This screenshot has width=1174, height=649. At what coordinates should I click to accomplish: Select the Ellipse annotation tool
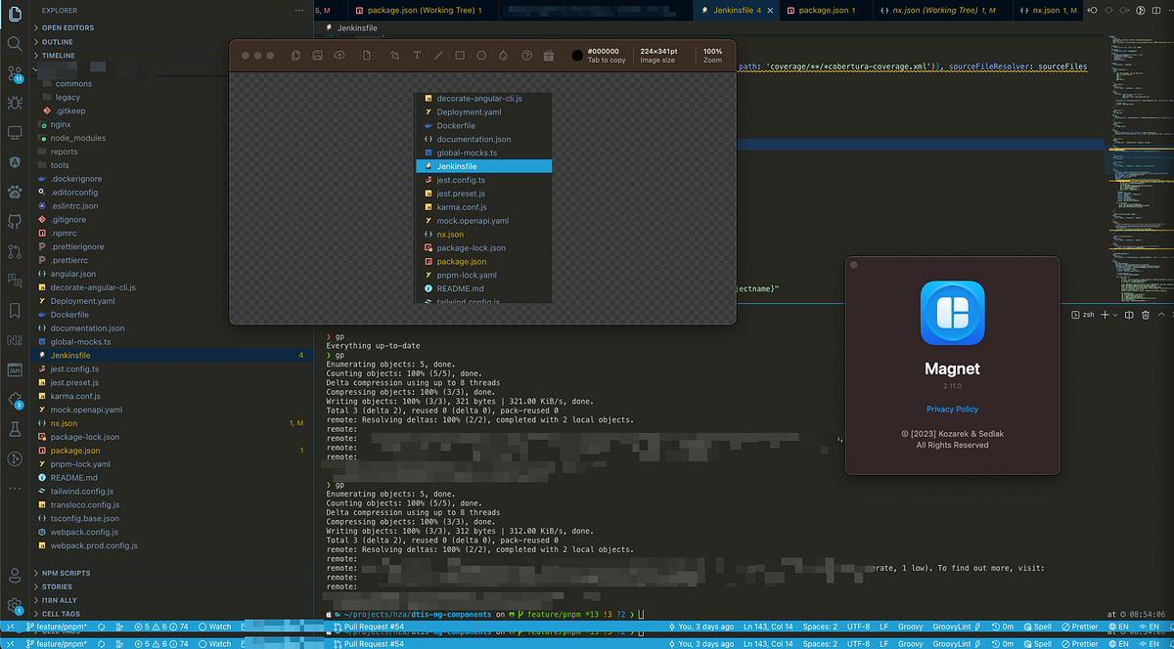click(x=480, y=56)
